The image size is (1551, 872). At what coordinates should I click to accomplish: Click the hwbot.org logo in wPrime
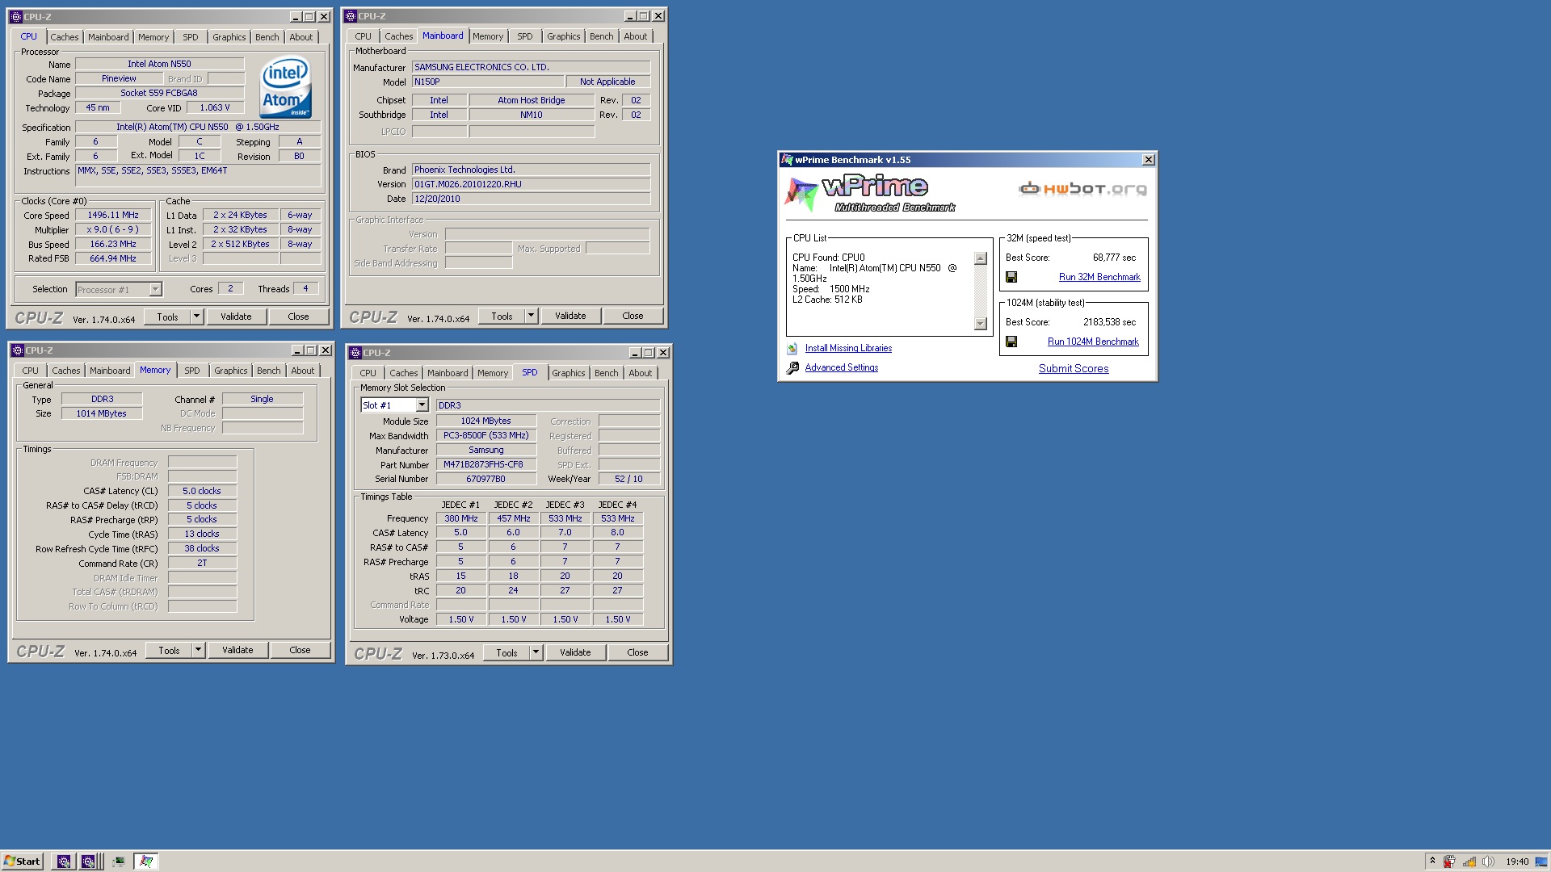(1082, 189)
